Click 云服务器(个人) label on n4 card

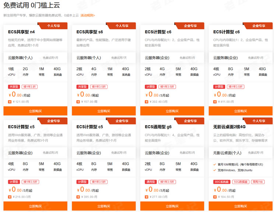pos(20,58)
